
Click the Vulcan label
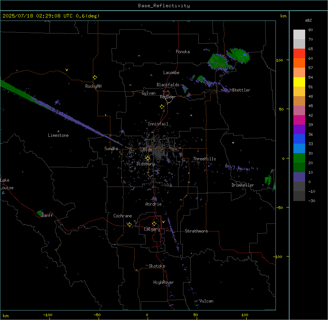pos(207,301)
